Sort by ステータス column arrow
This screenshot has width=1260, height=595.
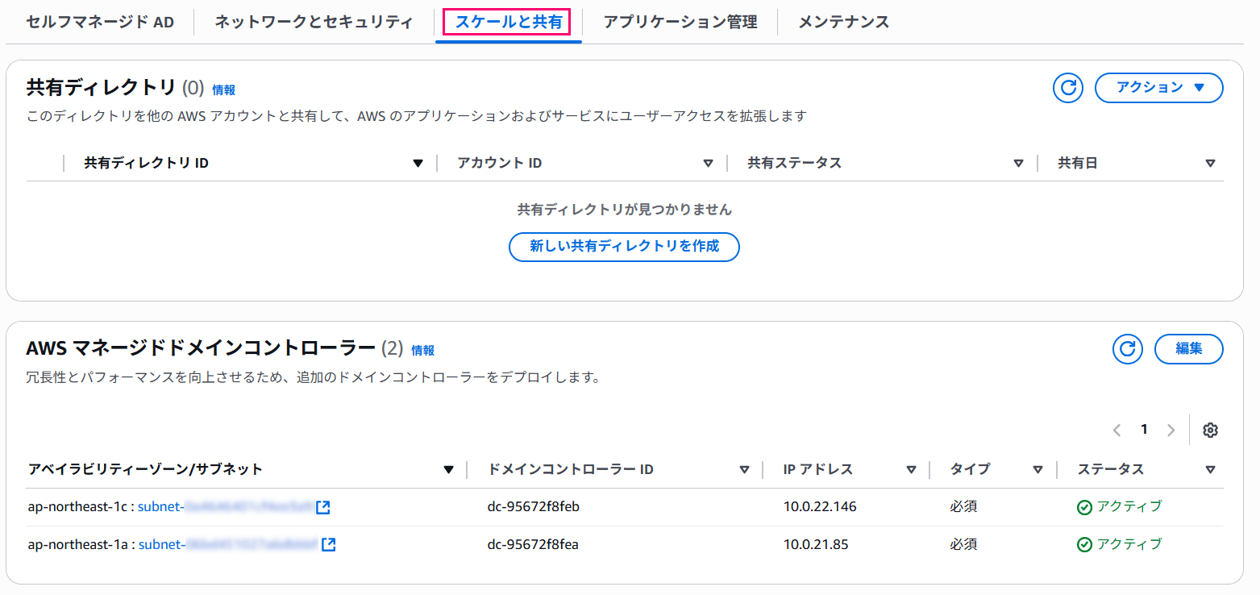pos(1210,470)
